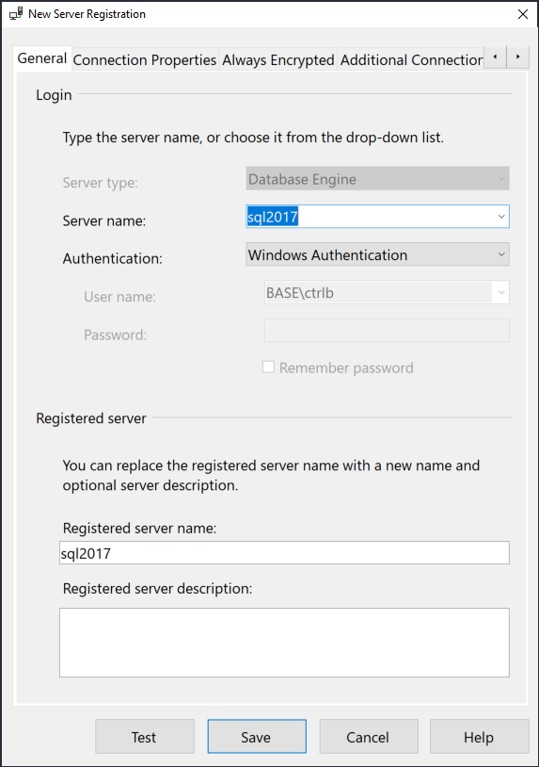Click the Registered server name field
The image size is (539, 767).
tap(284, 553)
